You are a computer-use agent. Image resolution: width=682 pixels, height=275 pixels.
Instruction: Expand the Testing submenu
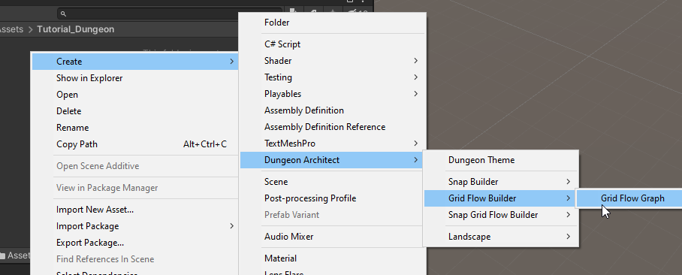pyautogui.click(x=332, y=77)
